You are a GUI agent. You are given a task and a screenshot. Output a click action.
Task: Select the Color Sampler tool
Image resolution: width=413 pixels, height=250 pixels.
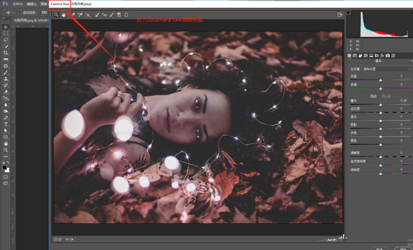pyautogui.click(x=80, y=15)
